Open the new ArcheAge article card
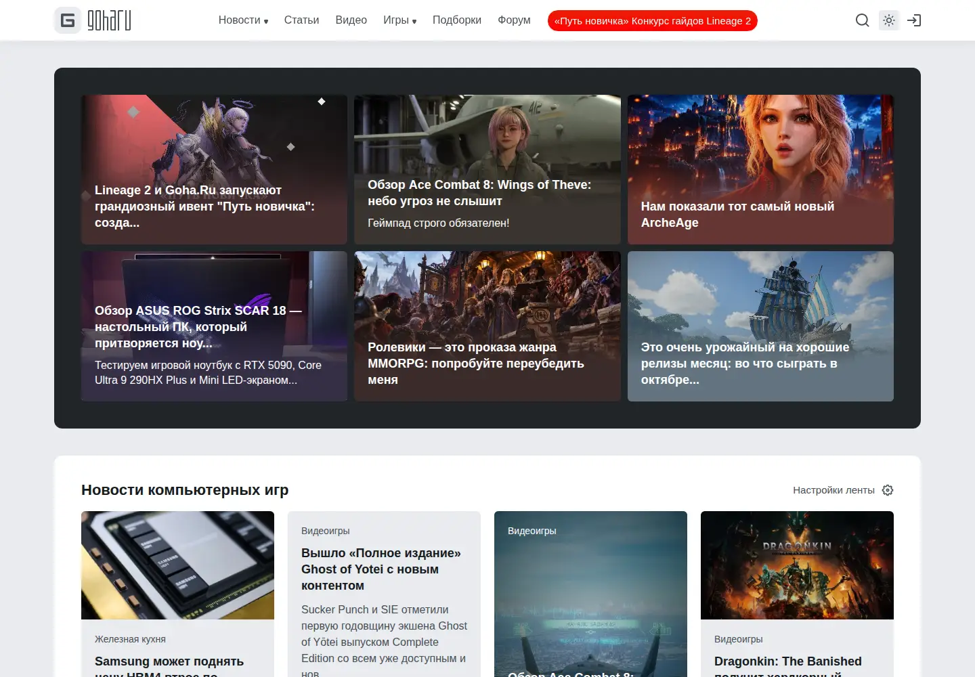 [760, 169]
